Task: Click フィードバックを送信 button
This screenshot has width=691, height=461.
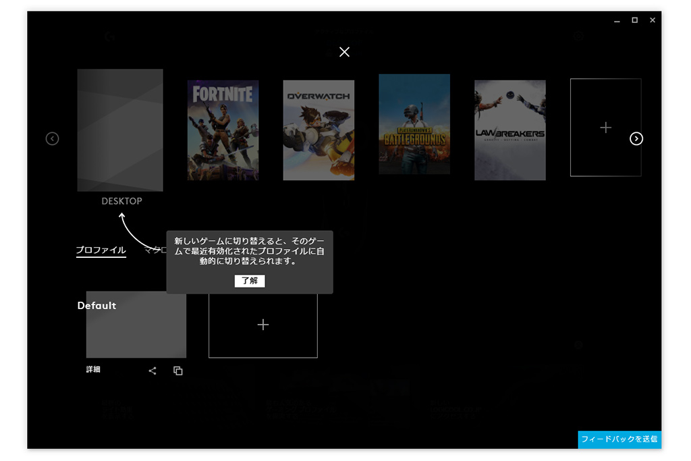Action: 619,439
